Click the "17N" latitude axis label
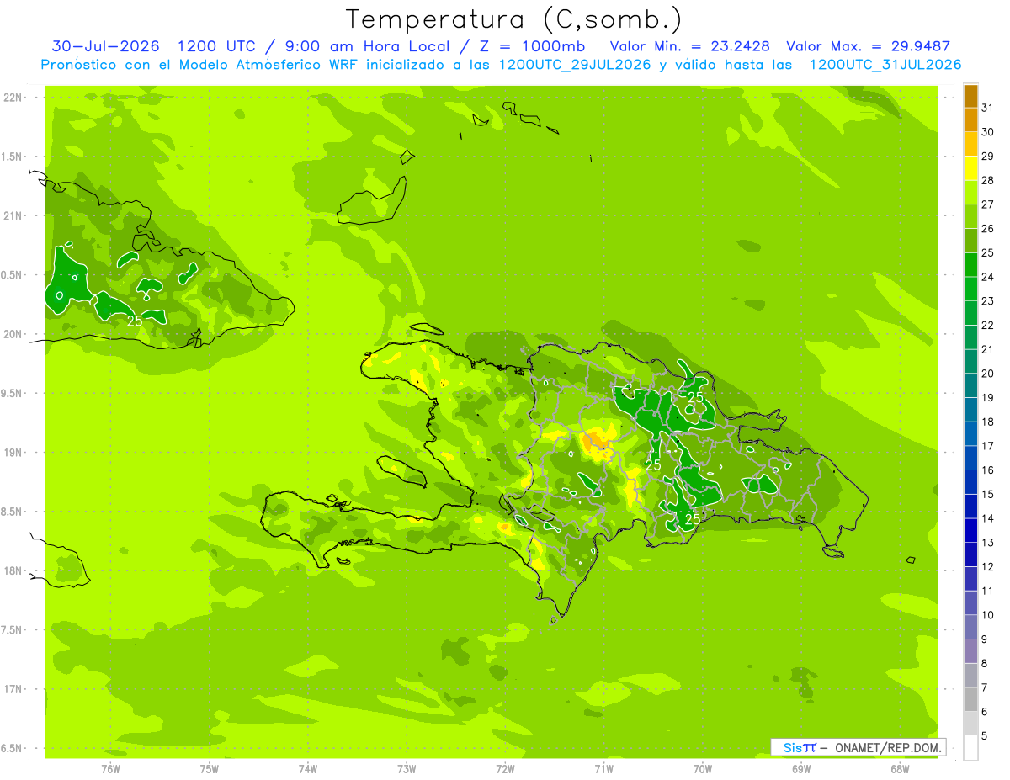Screen dimensions: 1010x780 click(x=13, y=690)
